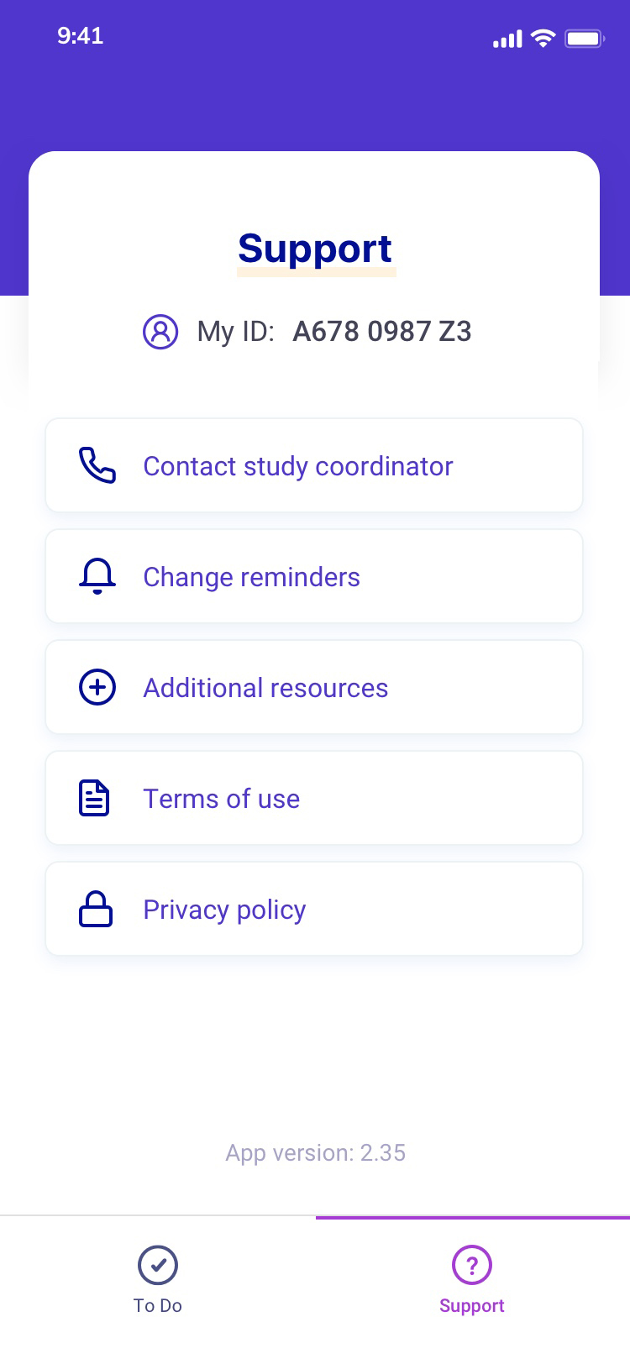The height and width of the screenshot is (1364, 630).
Task: View the Terms of use
Action: [x=314, y=798]
